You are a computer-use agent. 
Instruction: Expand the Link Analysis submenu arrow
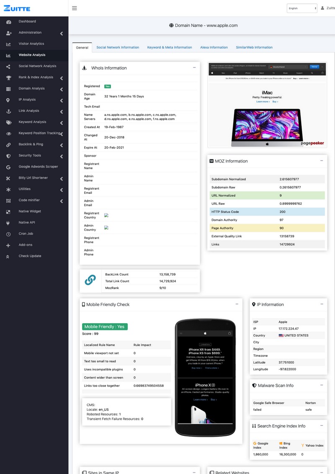[62, 112]
